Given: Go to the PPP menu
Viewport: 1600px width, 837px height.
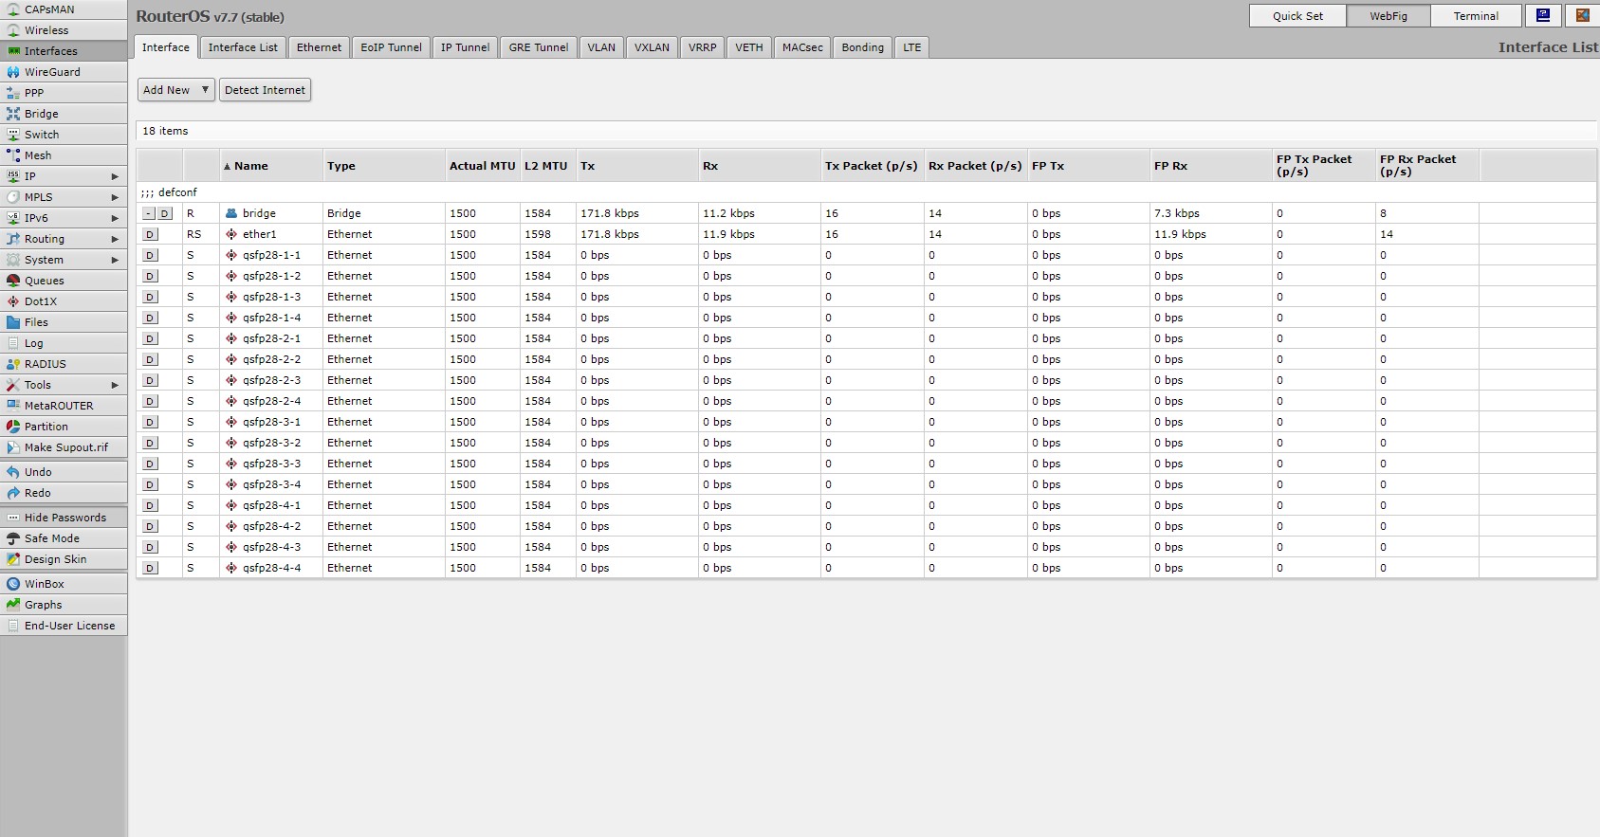Looking at the screenshot, I should pyautogui.click(x=64, y=93).
